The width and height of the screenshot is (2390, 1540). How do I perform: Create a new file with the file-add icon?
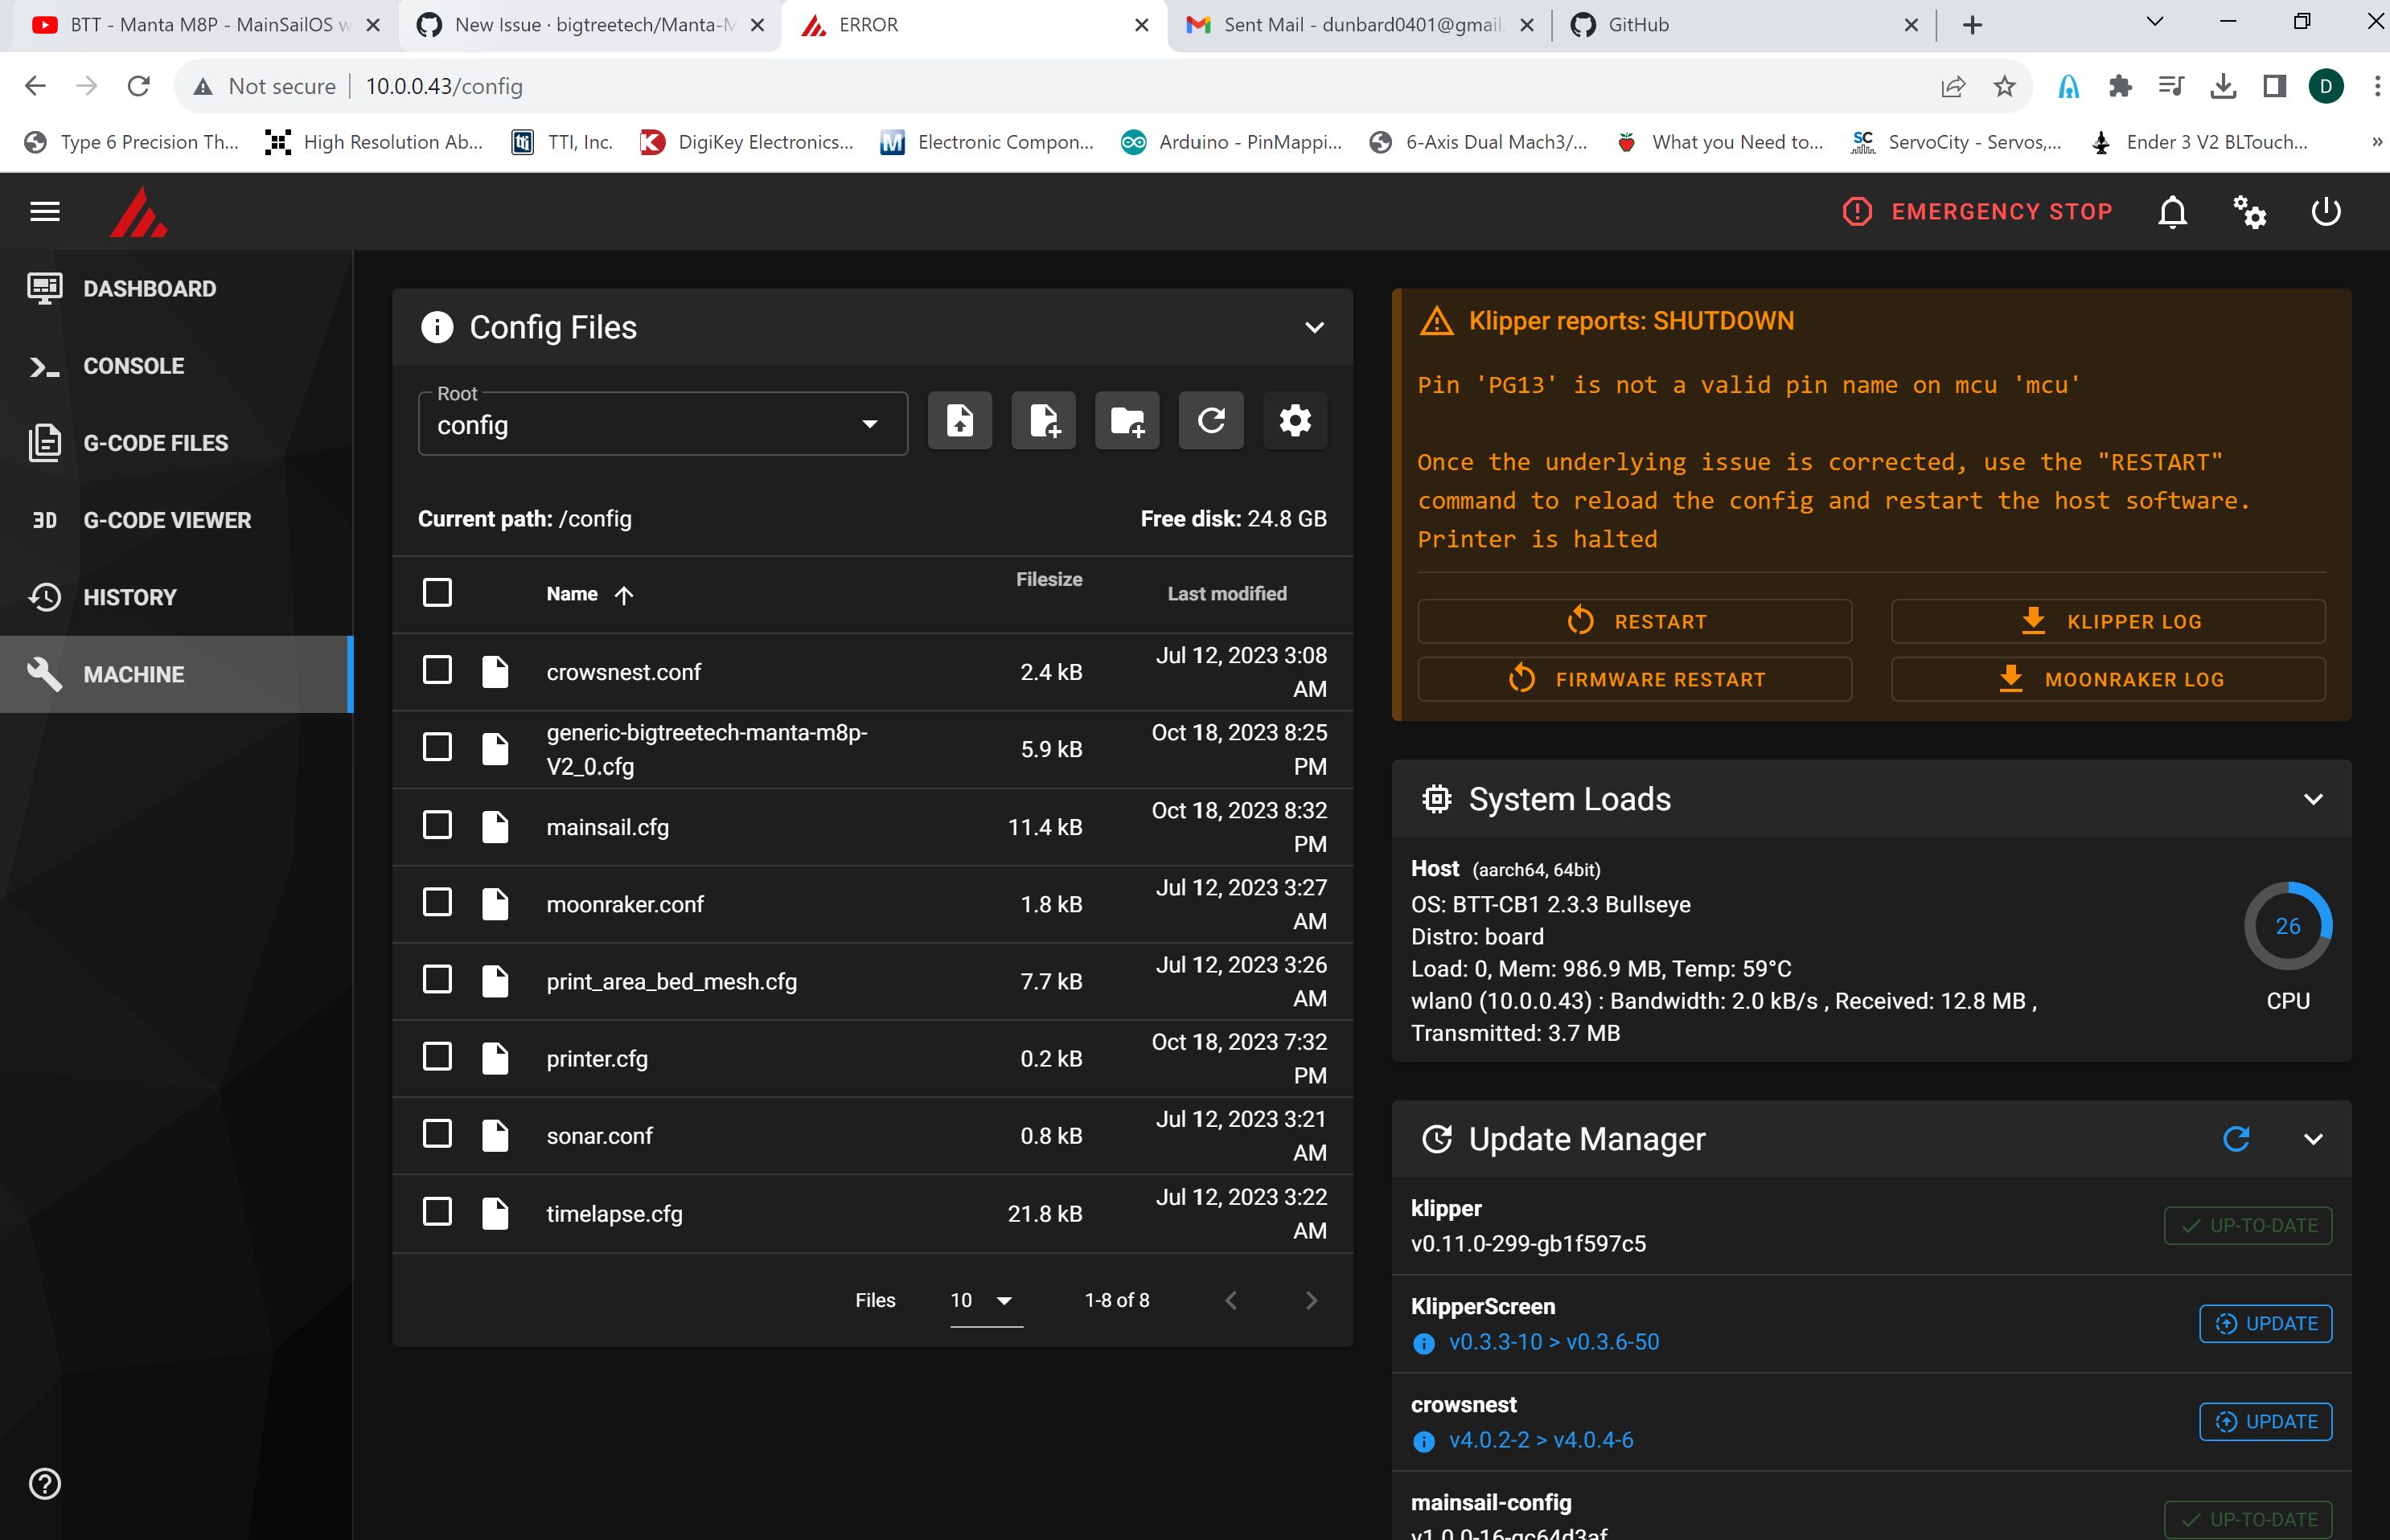click(1042, 421)
